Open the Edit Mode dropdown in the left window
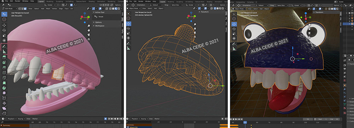The image size is (354, 128). point(9,8)
